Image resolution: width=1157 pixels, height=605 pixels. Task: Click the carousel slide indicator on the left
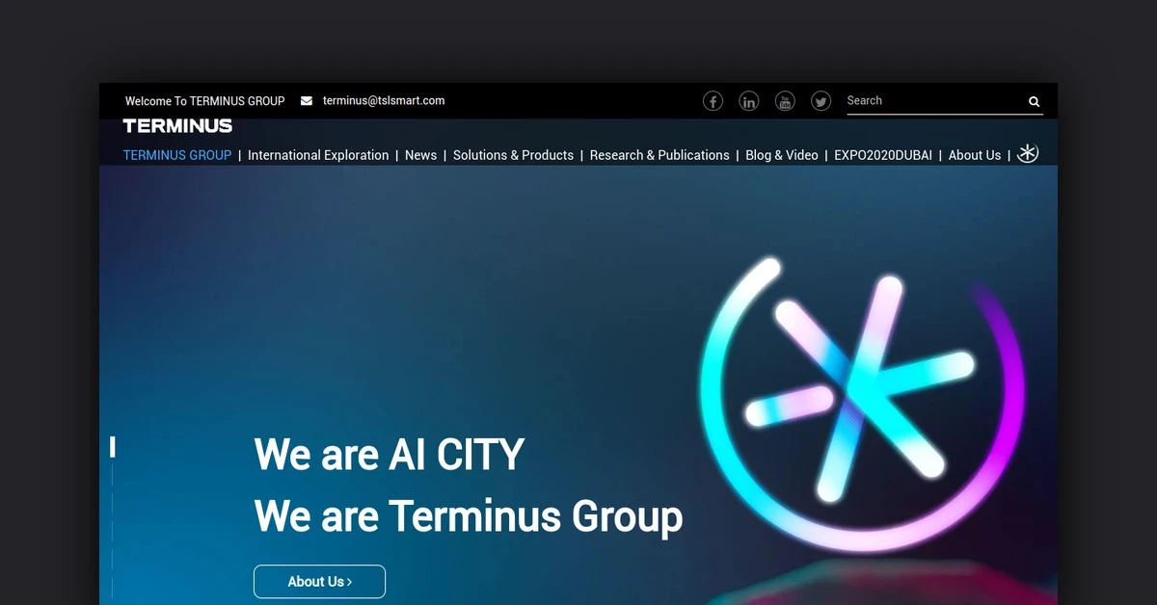click(x=113, y=447)
